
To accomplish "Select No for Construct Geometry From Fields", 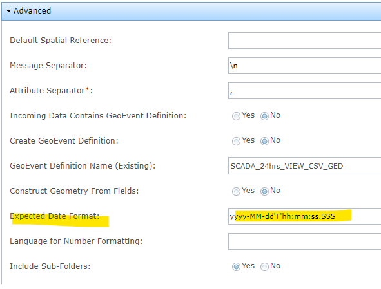I will (264, 191).
